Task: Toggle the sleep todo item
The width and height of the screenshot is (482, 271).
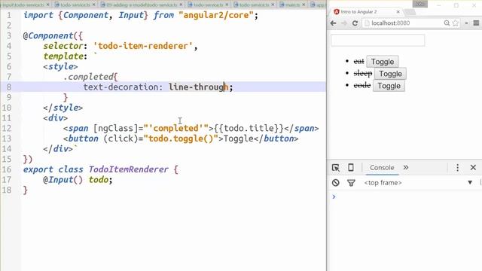Action: pyautogui.click(x=390, y=74)
